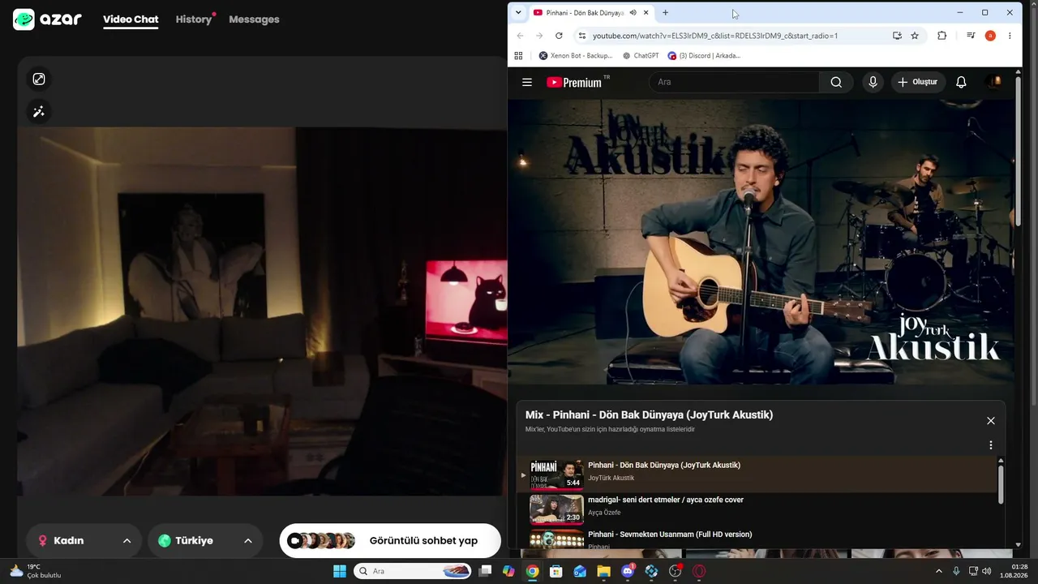Open YouTube notifications bell
The image size is (1038, 584).
(961, 82)
